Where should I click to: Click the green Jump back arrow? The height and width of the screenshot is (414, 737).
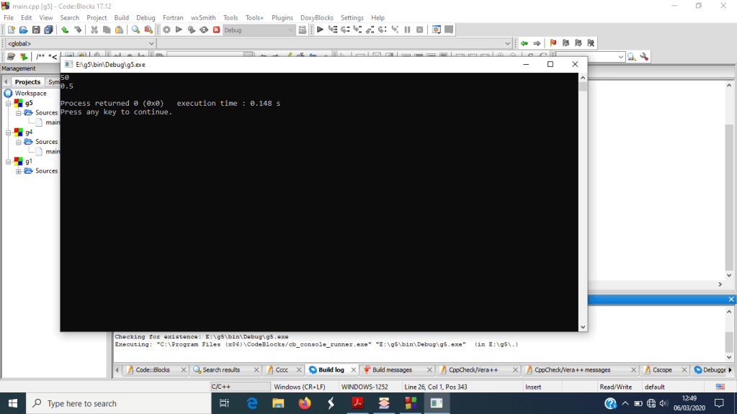click(x=524, y=43)
